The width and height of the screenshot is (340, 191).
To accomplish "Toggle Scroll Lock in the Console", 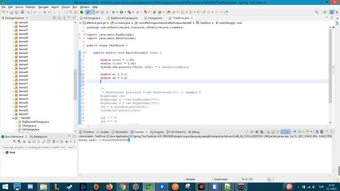I will (x=273, y=132).
